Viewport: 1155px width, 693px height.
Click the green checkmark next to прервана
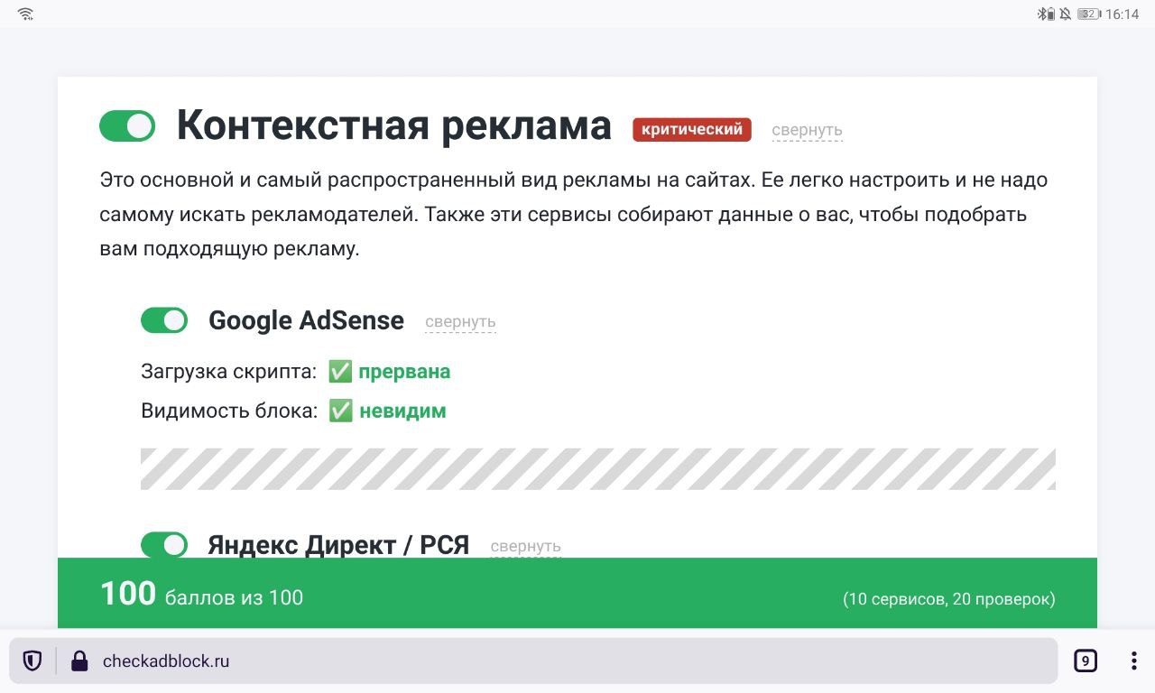[340, 371]
